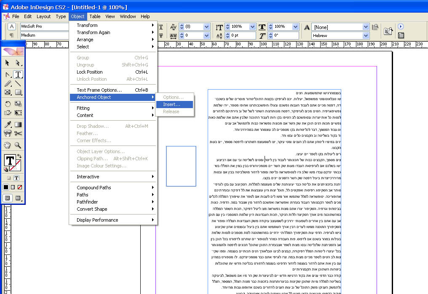Select the Eyedropper tool
428x294 pixels.
[8, 124]
